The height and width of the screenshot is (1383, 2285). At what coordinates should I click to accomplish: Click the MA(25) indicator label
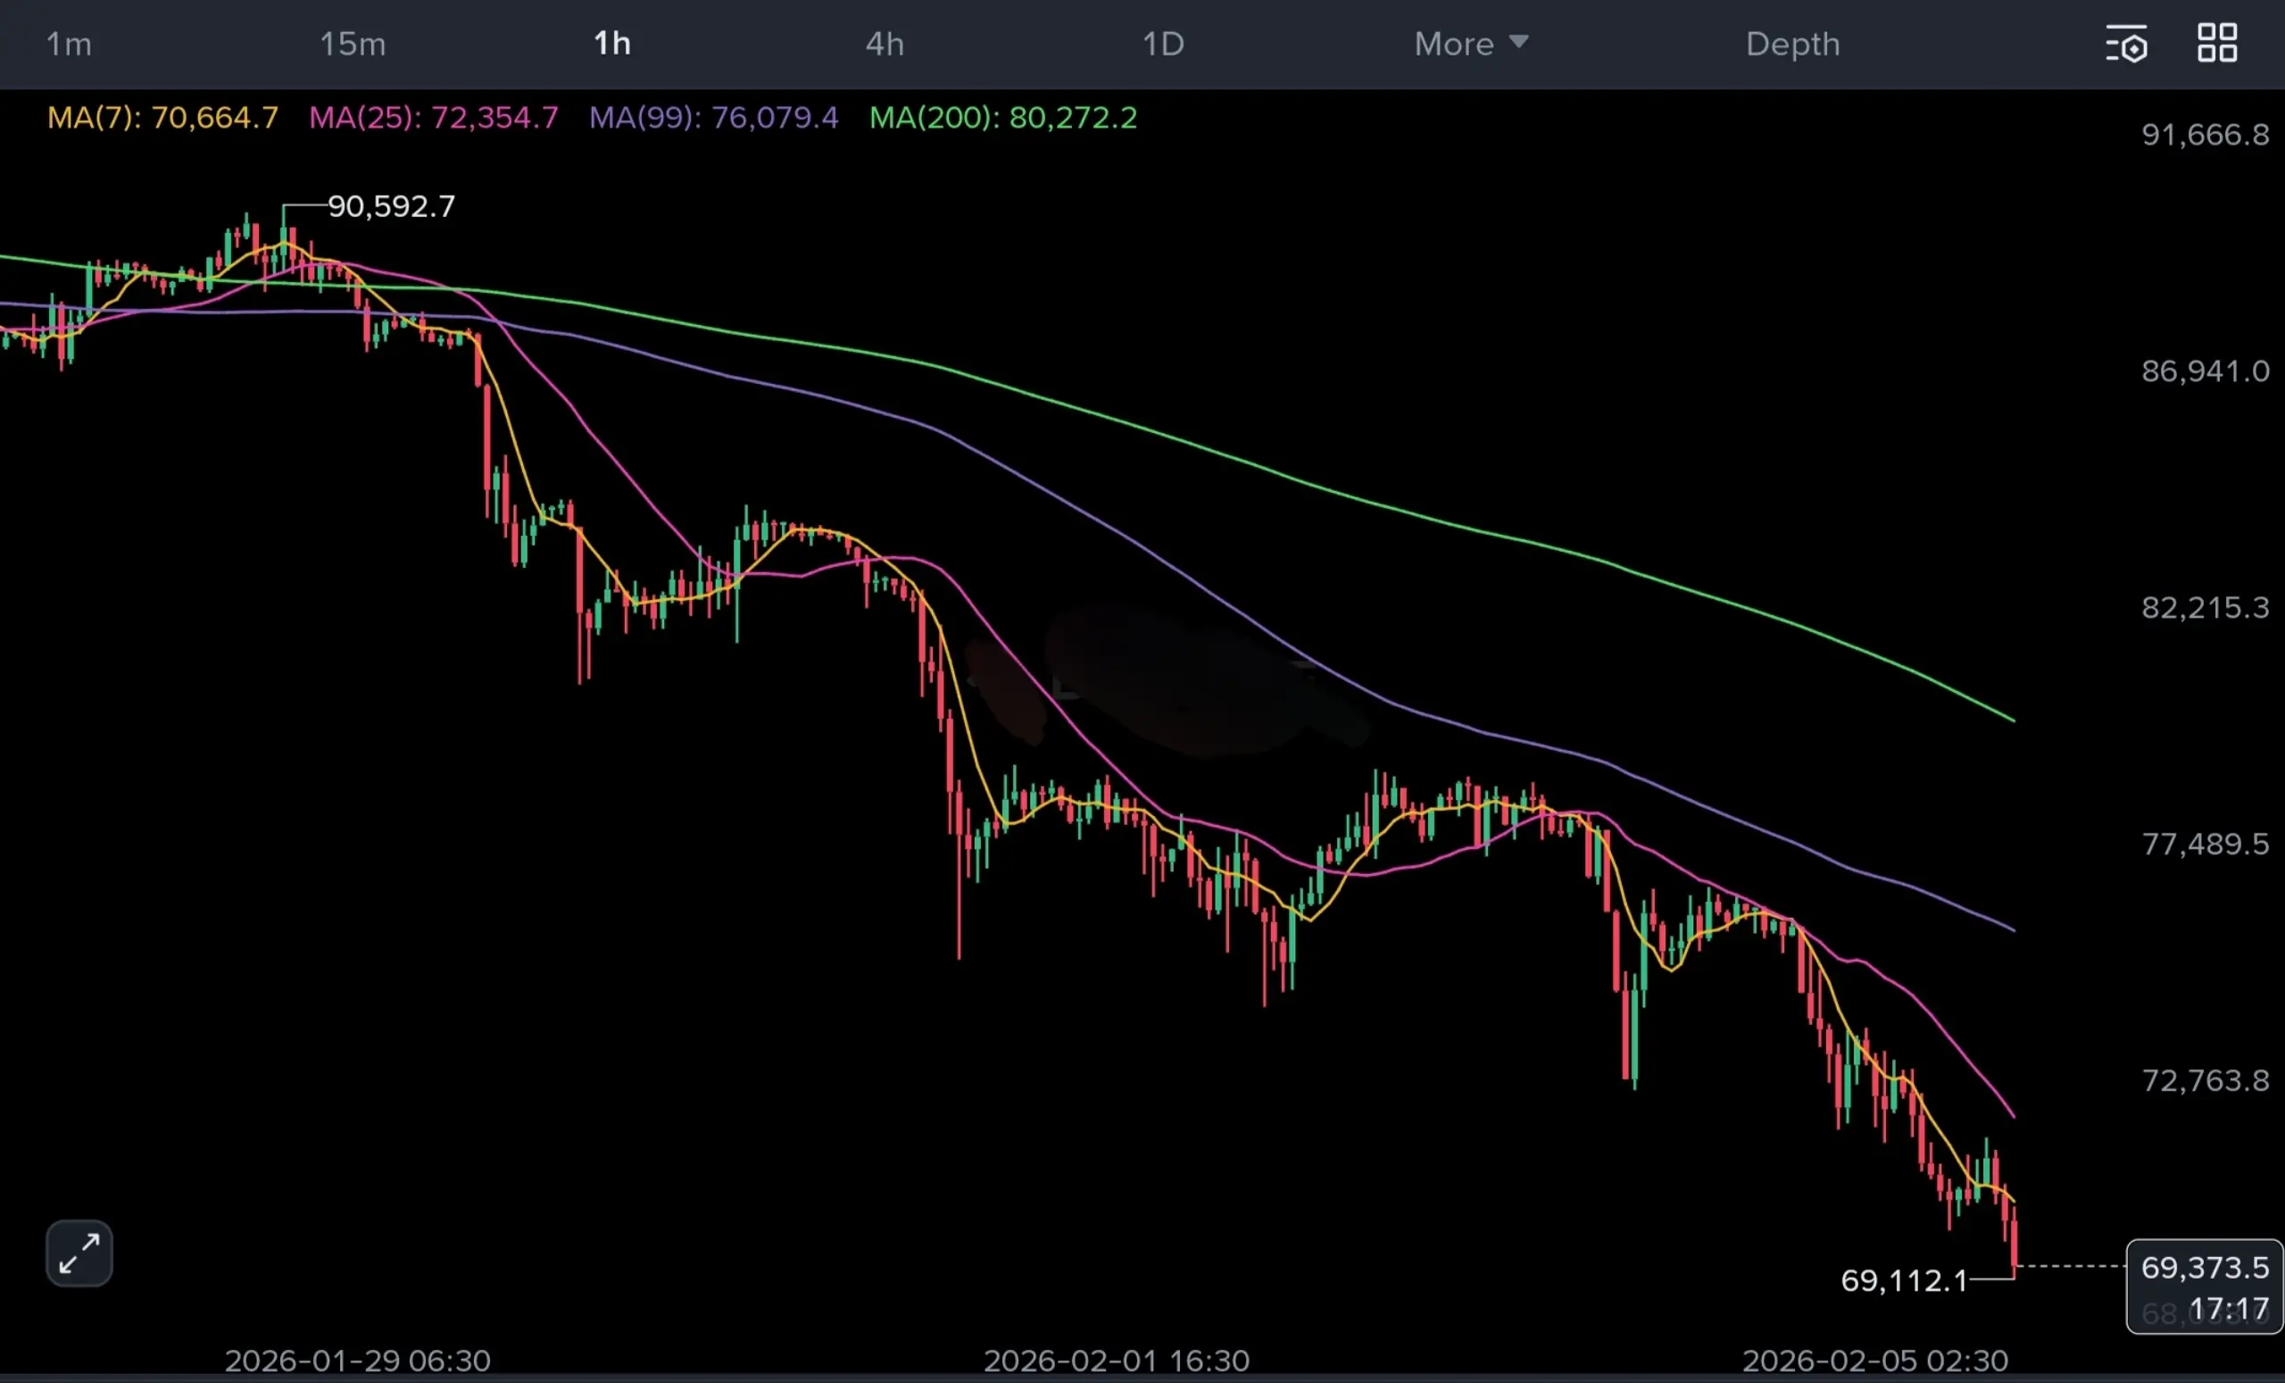coord(433,118)
